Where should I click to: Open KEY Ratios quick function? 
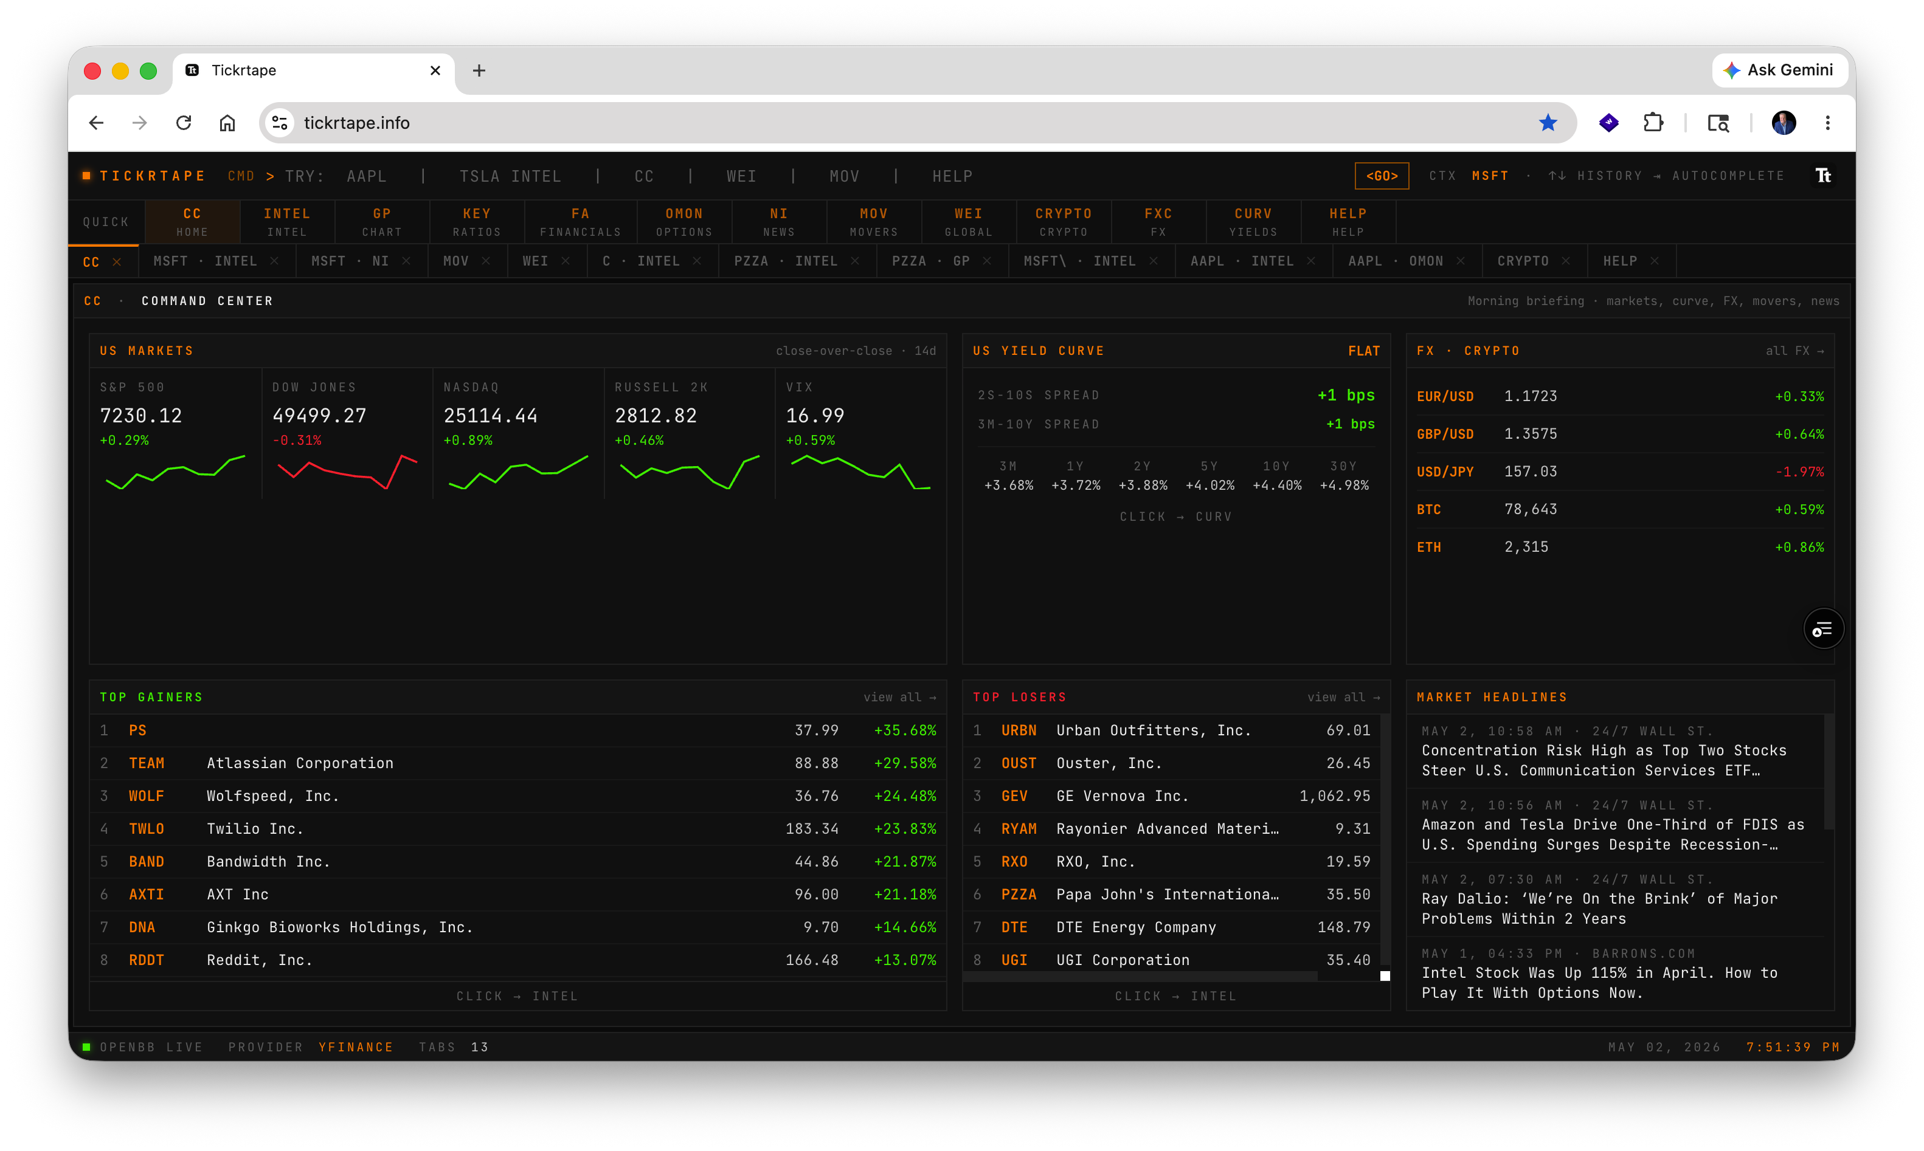pos(477,222)
